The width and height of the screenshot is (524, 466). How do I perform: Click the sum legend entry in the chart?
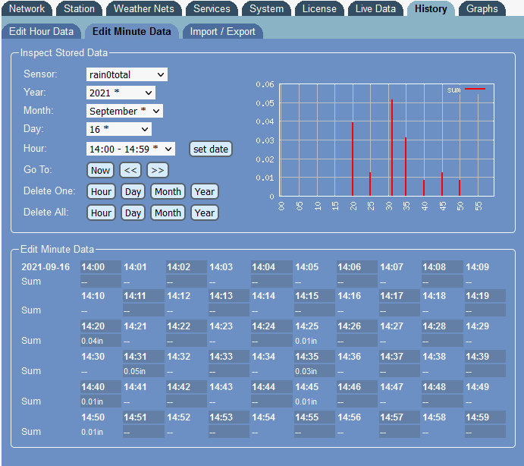(x=466, y=90)
